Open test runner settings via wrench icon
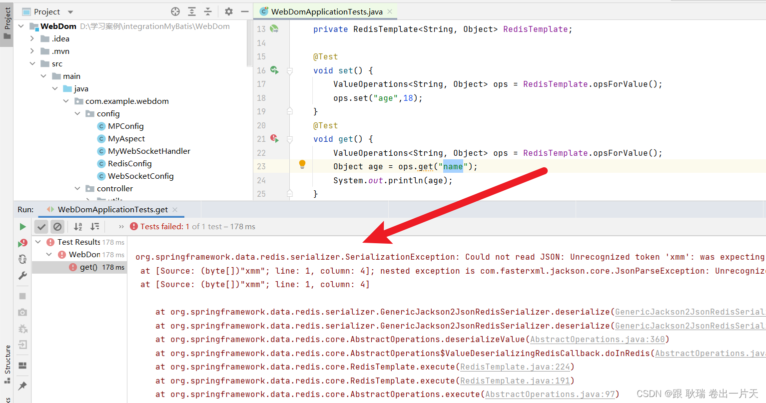 pos(22,275)
